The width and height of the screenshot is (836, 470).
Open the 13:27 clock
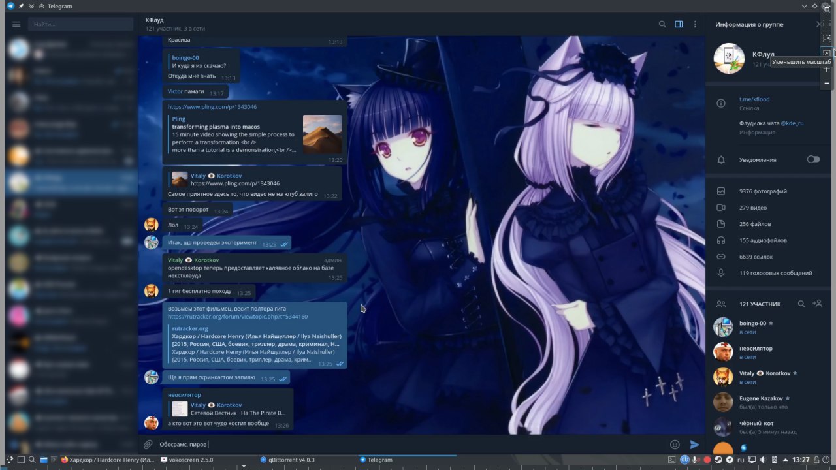click(x=801, y=460)
